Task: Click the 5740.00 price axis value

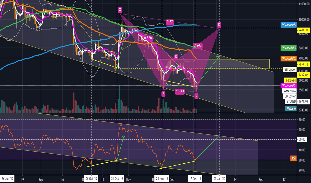Action: tap(303, 110)
